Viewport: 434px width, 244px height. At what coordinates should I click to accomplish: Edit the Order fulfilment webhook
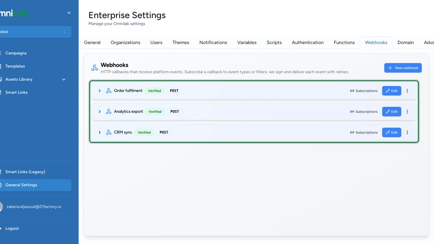coord(392,91)
